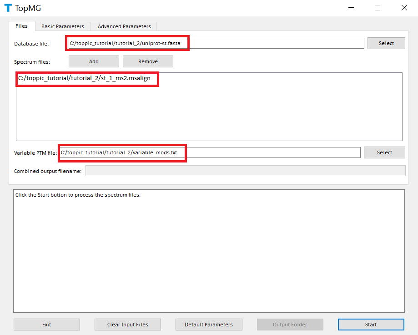Minimize the TopMG window
The width and height of the screenshot is (418, 335).
351,8
